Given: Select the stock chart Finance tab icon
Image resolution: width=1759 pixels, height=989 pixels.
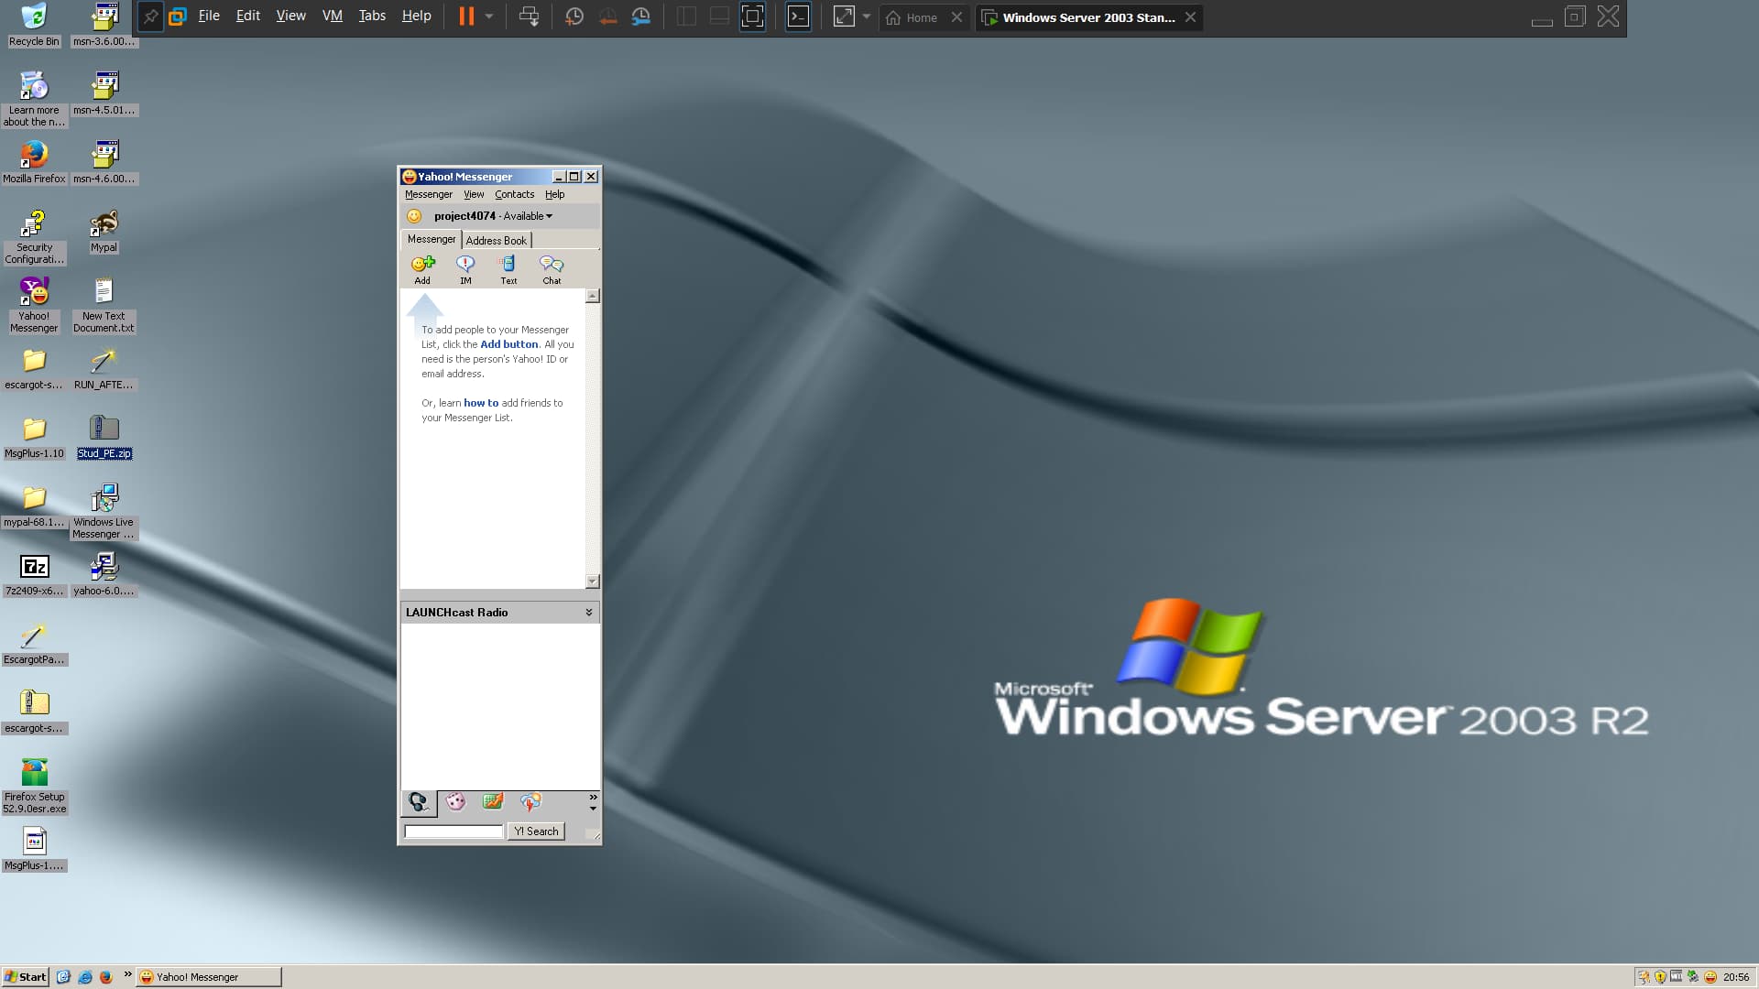Looking at the screenshot, I should (493, 802).
